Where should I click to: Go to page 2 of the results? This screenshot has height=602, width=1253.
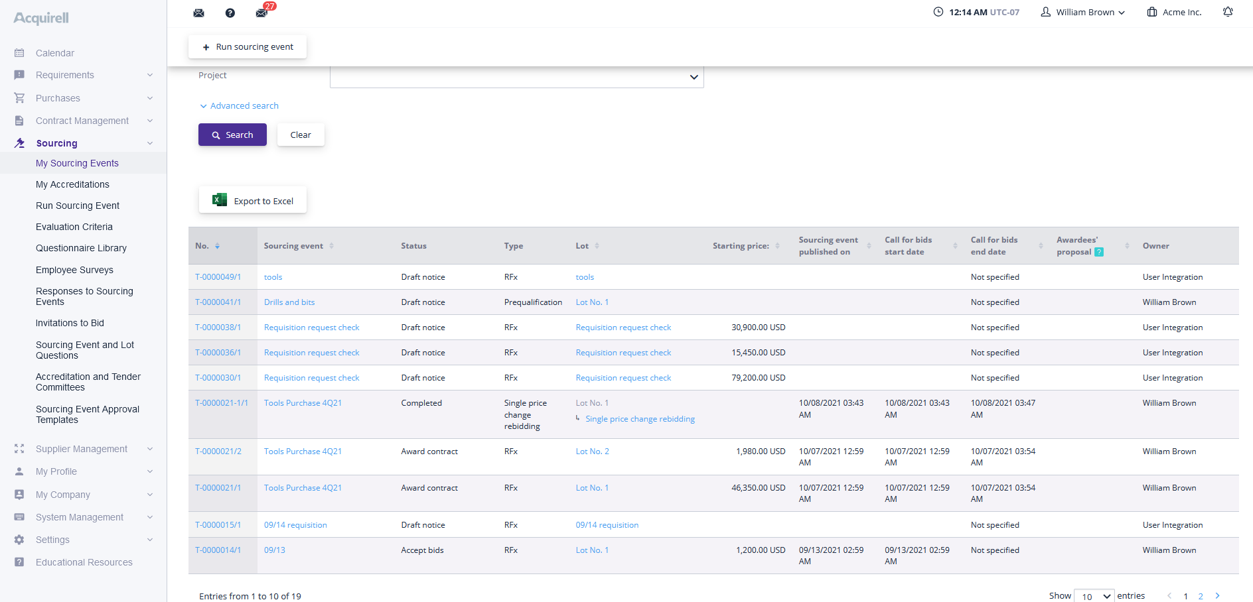pyautogui.click(x=1201, y=595)
